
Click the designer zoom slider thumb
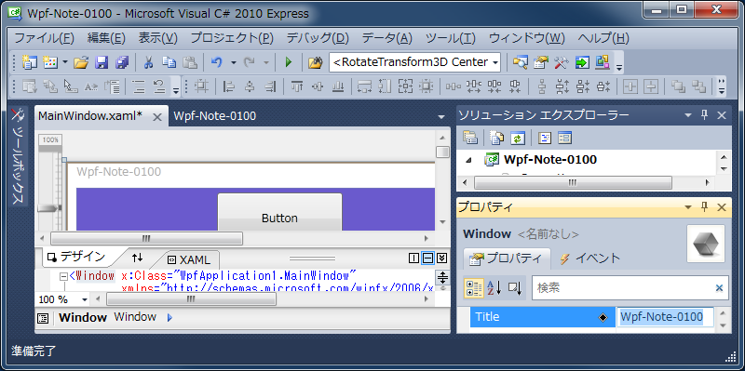(48, 207)
